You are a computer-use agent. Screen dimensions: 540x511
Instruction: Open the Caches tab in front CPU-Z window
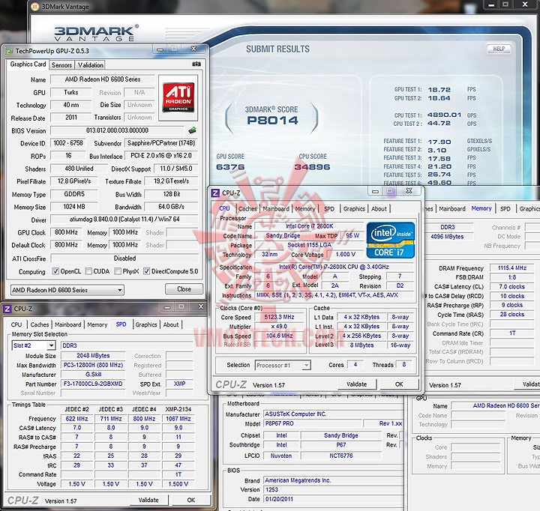pyautogui.click(x=247, y=209)
